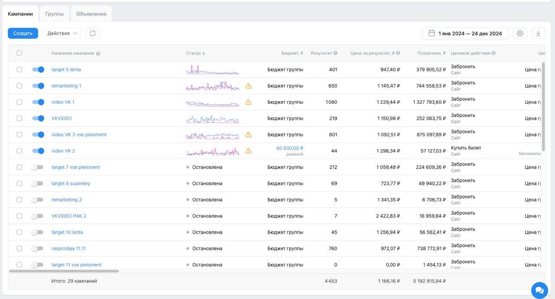Enable the target 8 superkey campaign

click(37, 183)
